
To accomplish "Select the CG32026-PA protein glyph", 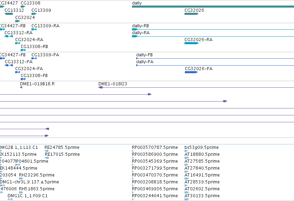I will coord(191,72).
